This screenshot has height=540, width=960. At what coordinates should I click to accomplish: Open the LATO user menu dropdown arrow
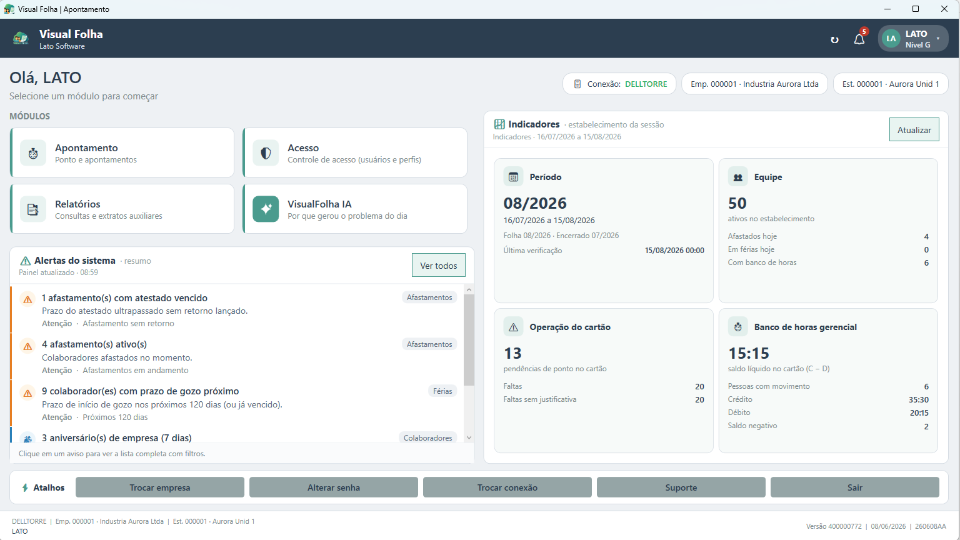click(937, 39)
